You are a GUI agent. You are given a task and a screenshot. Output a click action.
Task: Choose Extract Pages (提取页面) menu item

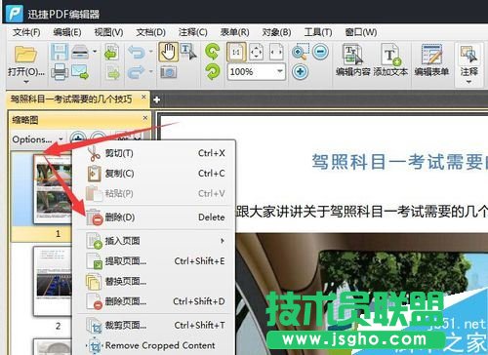tap(155, 261)
